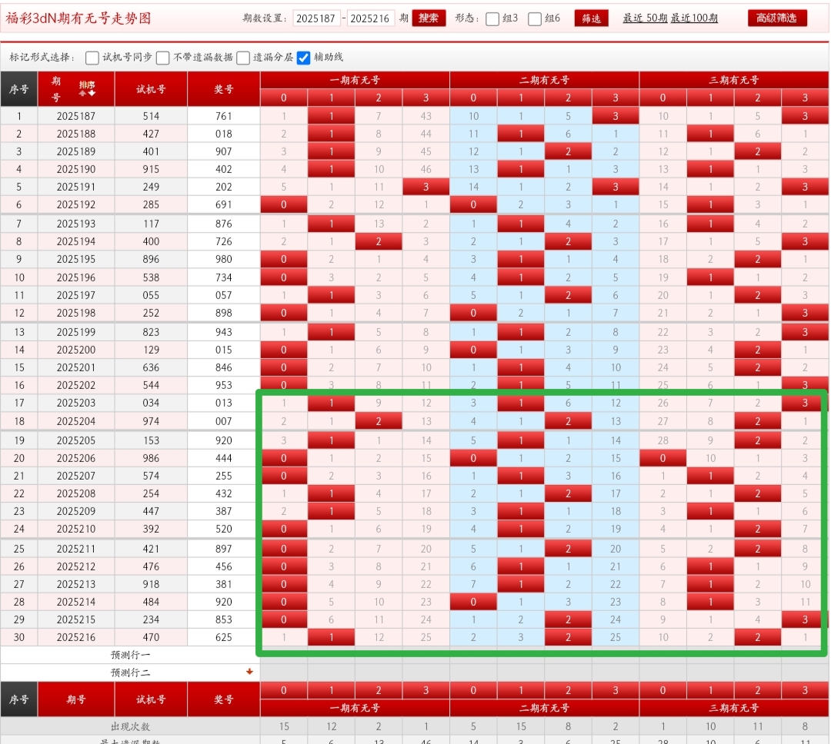Click sequence number 30 in the last row
The image size is (831, 744).
(x=19, y=638)
